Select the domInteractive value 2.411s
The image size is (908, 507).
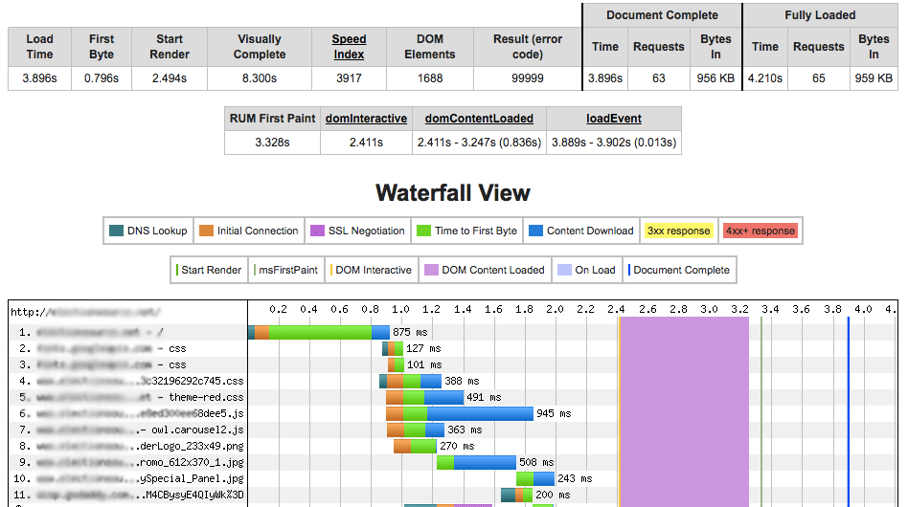[x=366, y=143]
